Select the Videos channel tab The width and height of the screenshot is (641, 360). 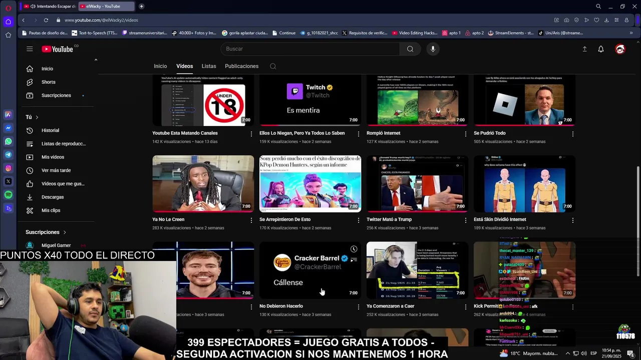click(184, 66)
